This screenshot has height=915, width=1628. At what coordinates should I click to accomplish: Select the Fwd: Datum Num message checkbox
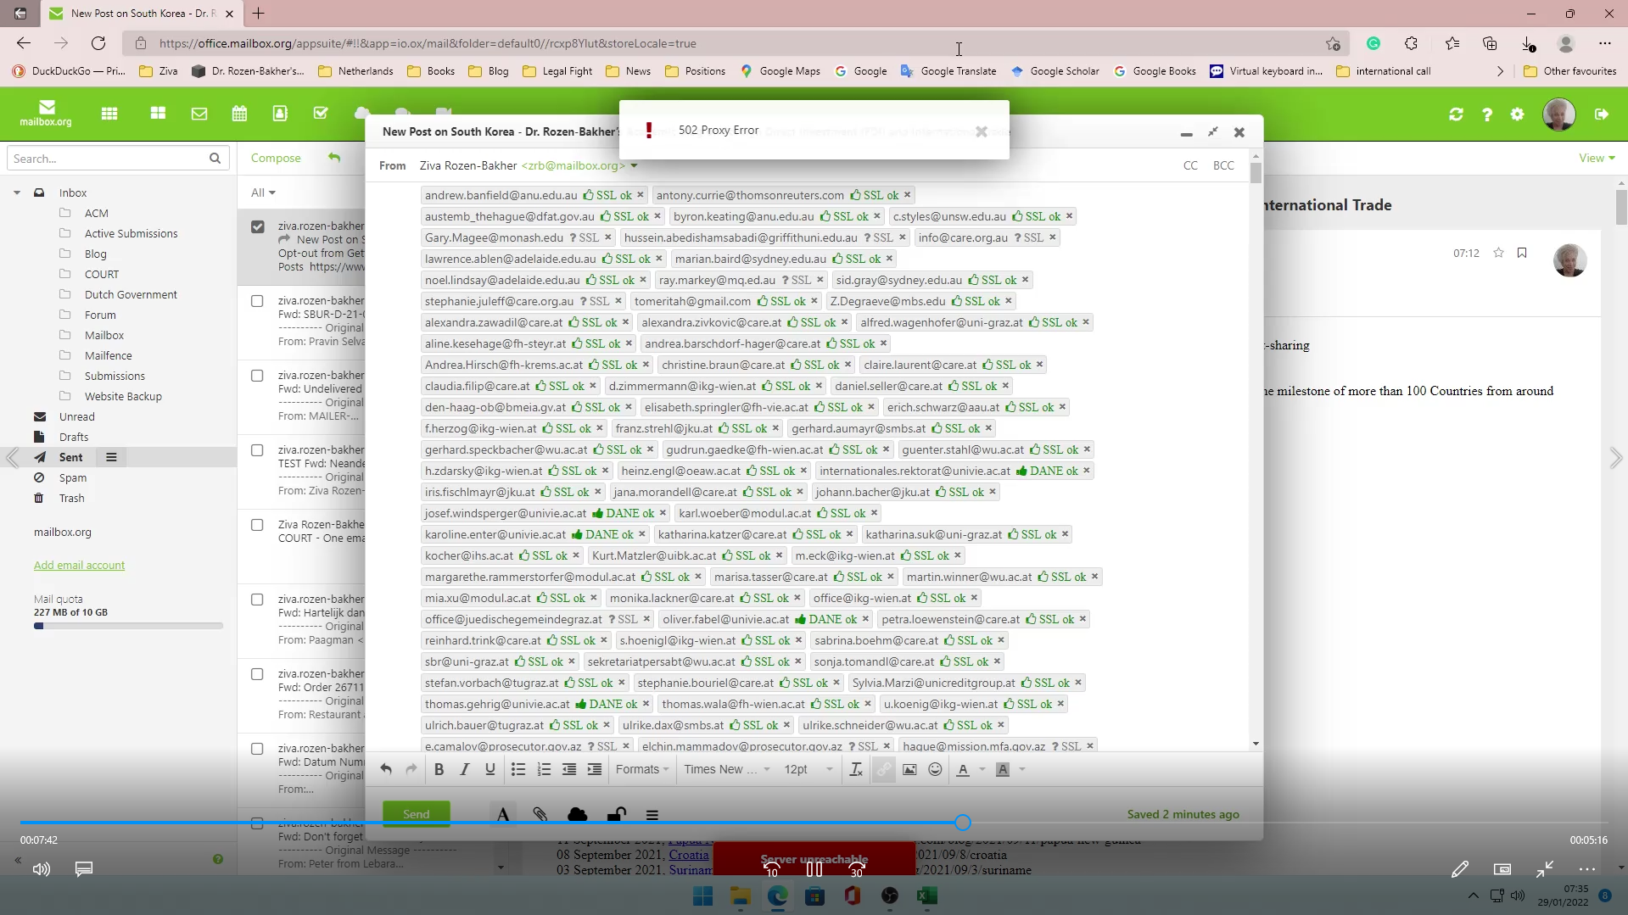point(257,749)
